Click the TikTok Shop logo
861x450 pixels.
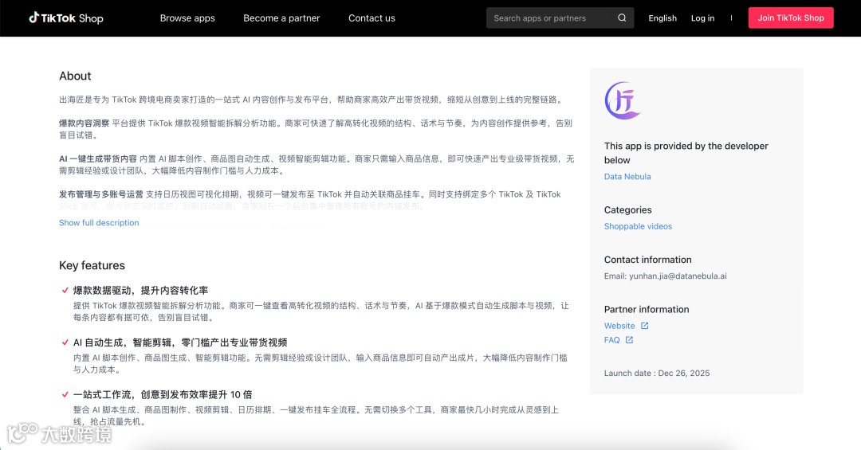tap(66, 18)
